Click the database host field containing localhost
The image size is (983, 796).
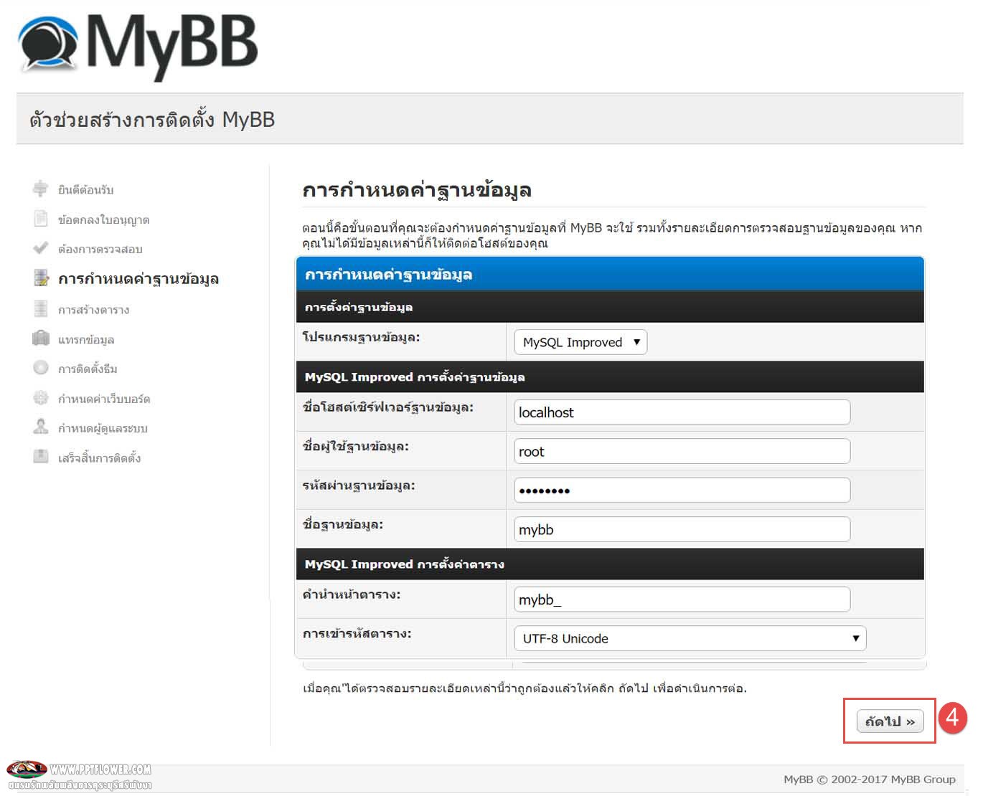click(682, 412)
